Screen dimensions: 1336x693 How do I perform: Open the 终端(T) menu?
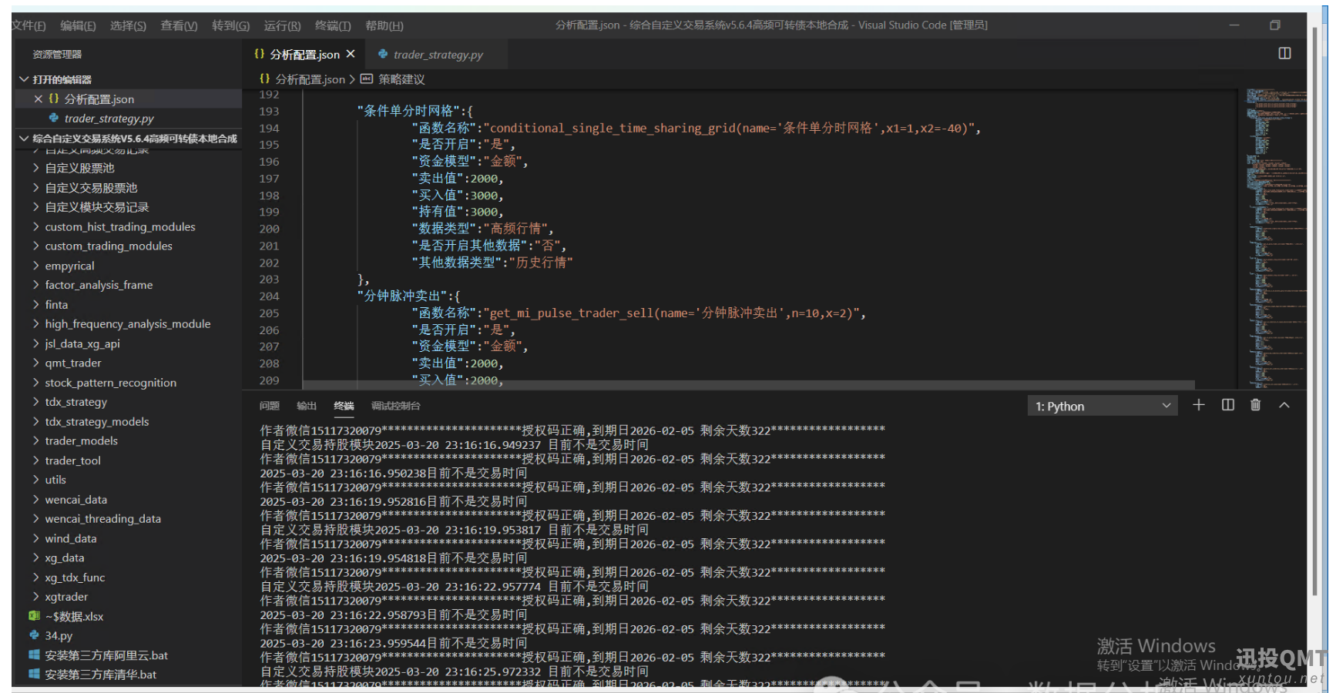click(333, 25)
